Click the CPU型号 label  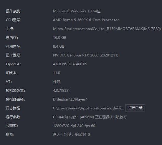click(x=14, y=20)
